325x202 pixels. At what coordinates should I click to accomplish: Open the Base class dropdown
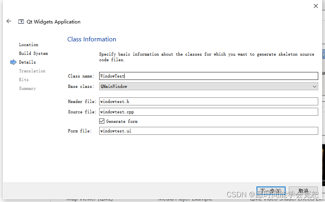(x=209, y=86)
